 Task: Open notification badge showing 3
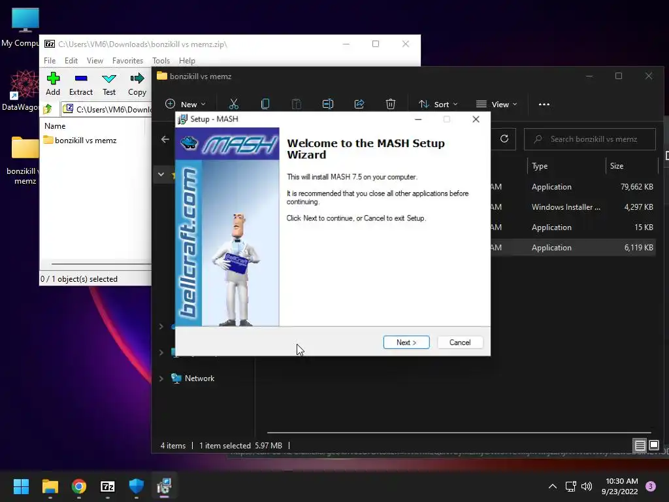click(x=651, y=486)
